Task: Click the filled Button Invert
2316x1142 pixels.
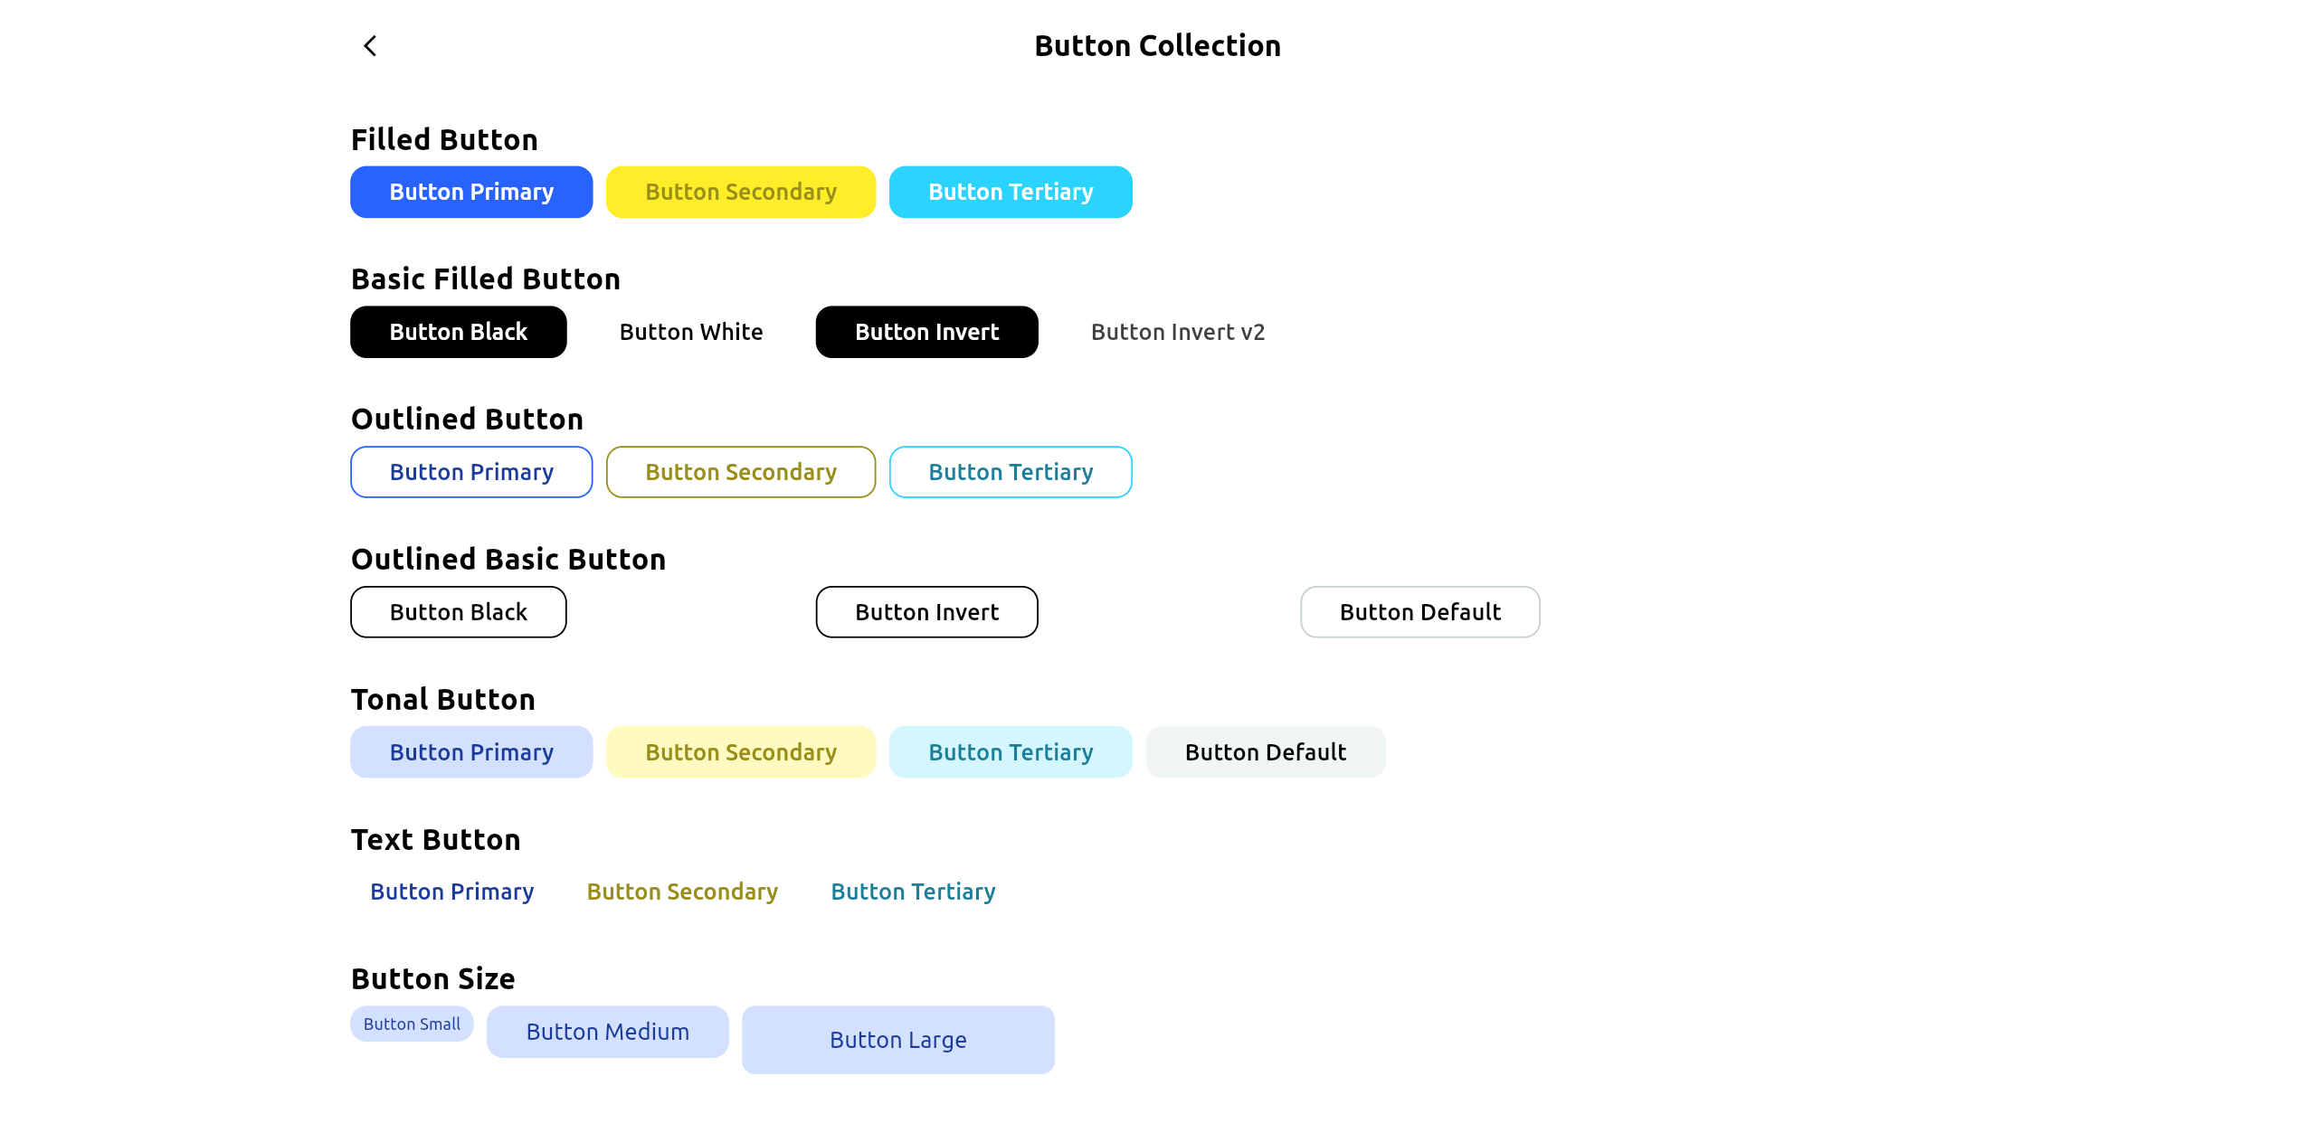Action: pyautogui.click(x=927, y=332)
